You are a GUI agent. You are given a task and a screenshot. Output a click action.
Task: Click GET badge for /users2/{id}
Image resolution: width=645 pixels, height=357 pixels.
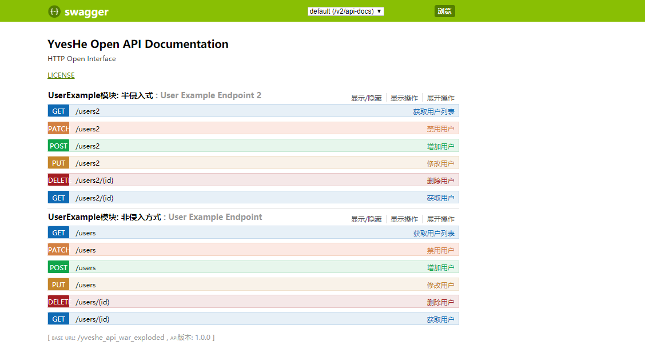point(58,198)
